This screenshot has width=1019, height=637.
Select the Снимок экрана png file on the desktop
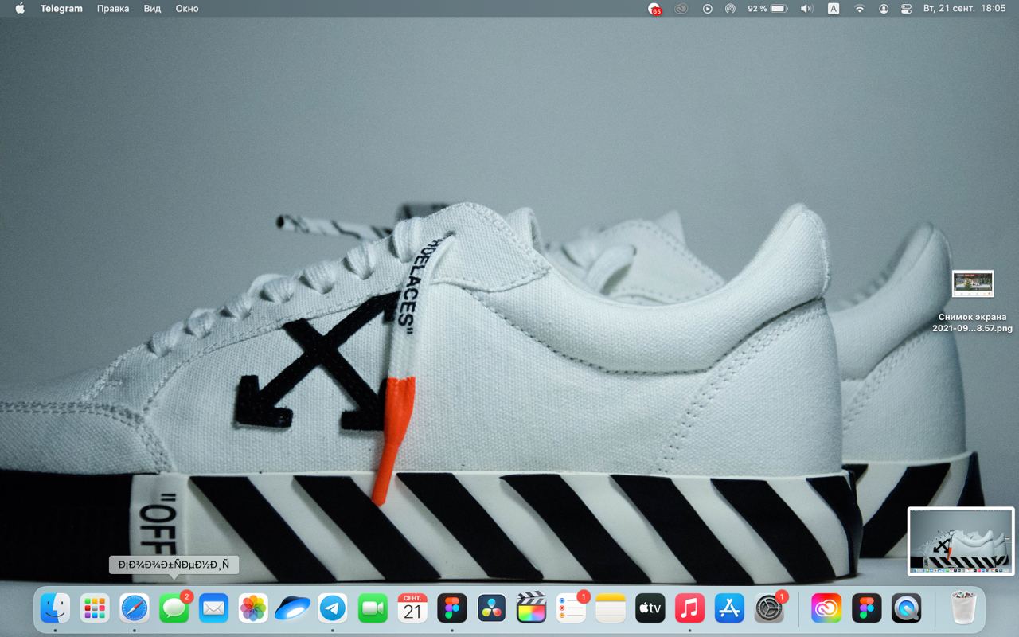click(973, 283)
